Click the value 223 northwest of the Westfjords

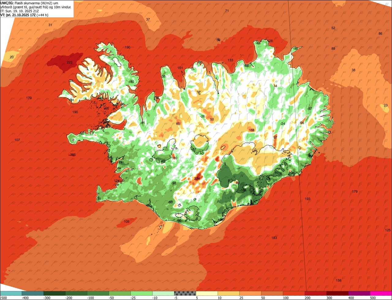(70, 63)
